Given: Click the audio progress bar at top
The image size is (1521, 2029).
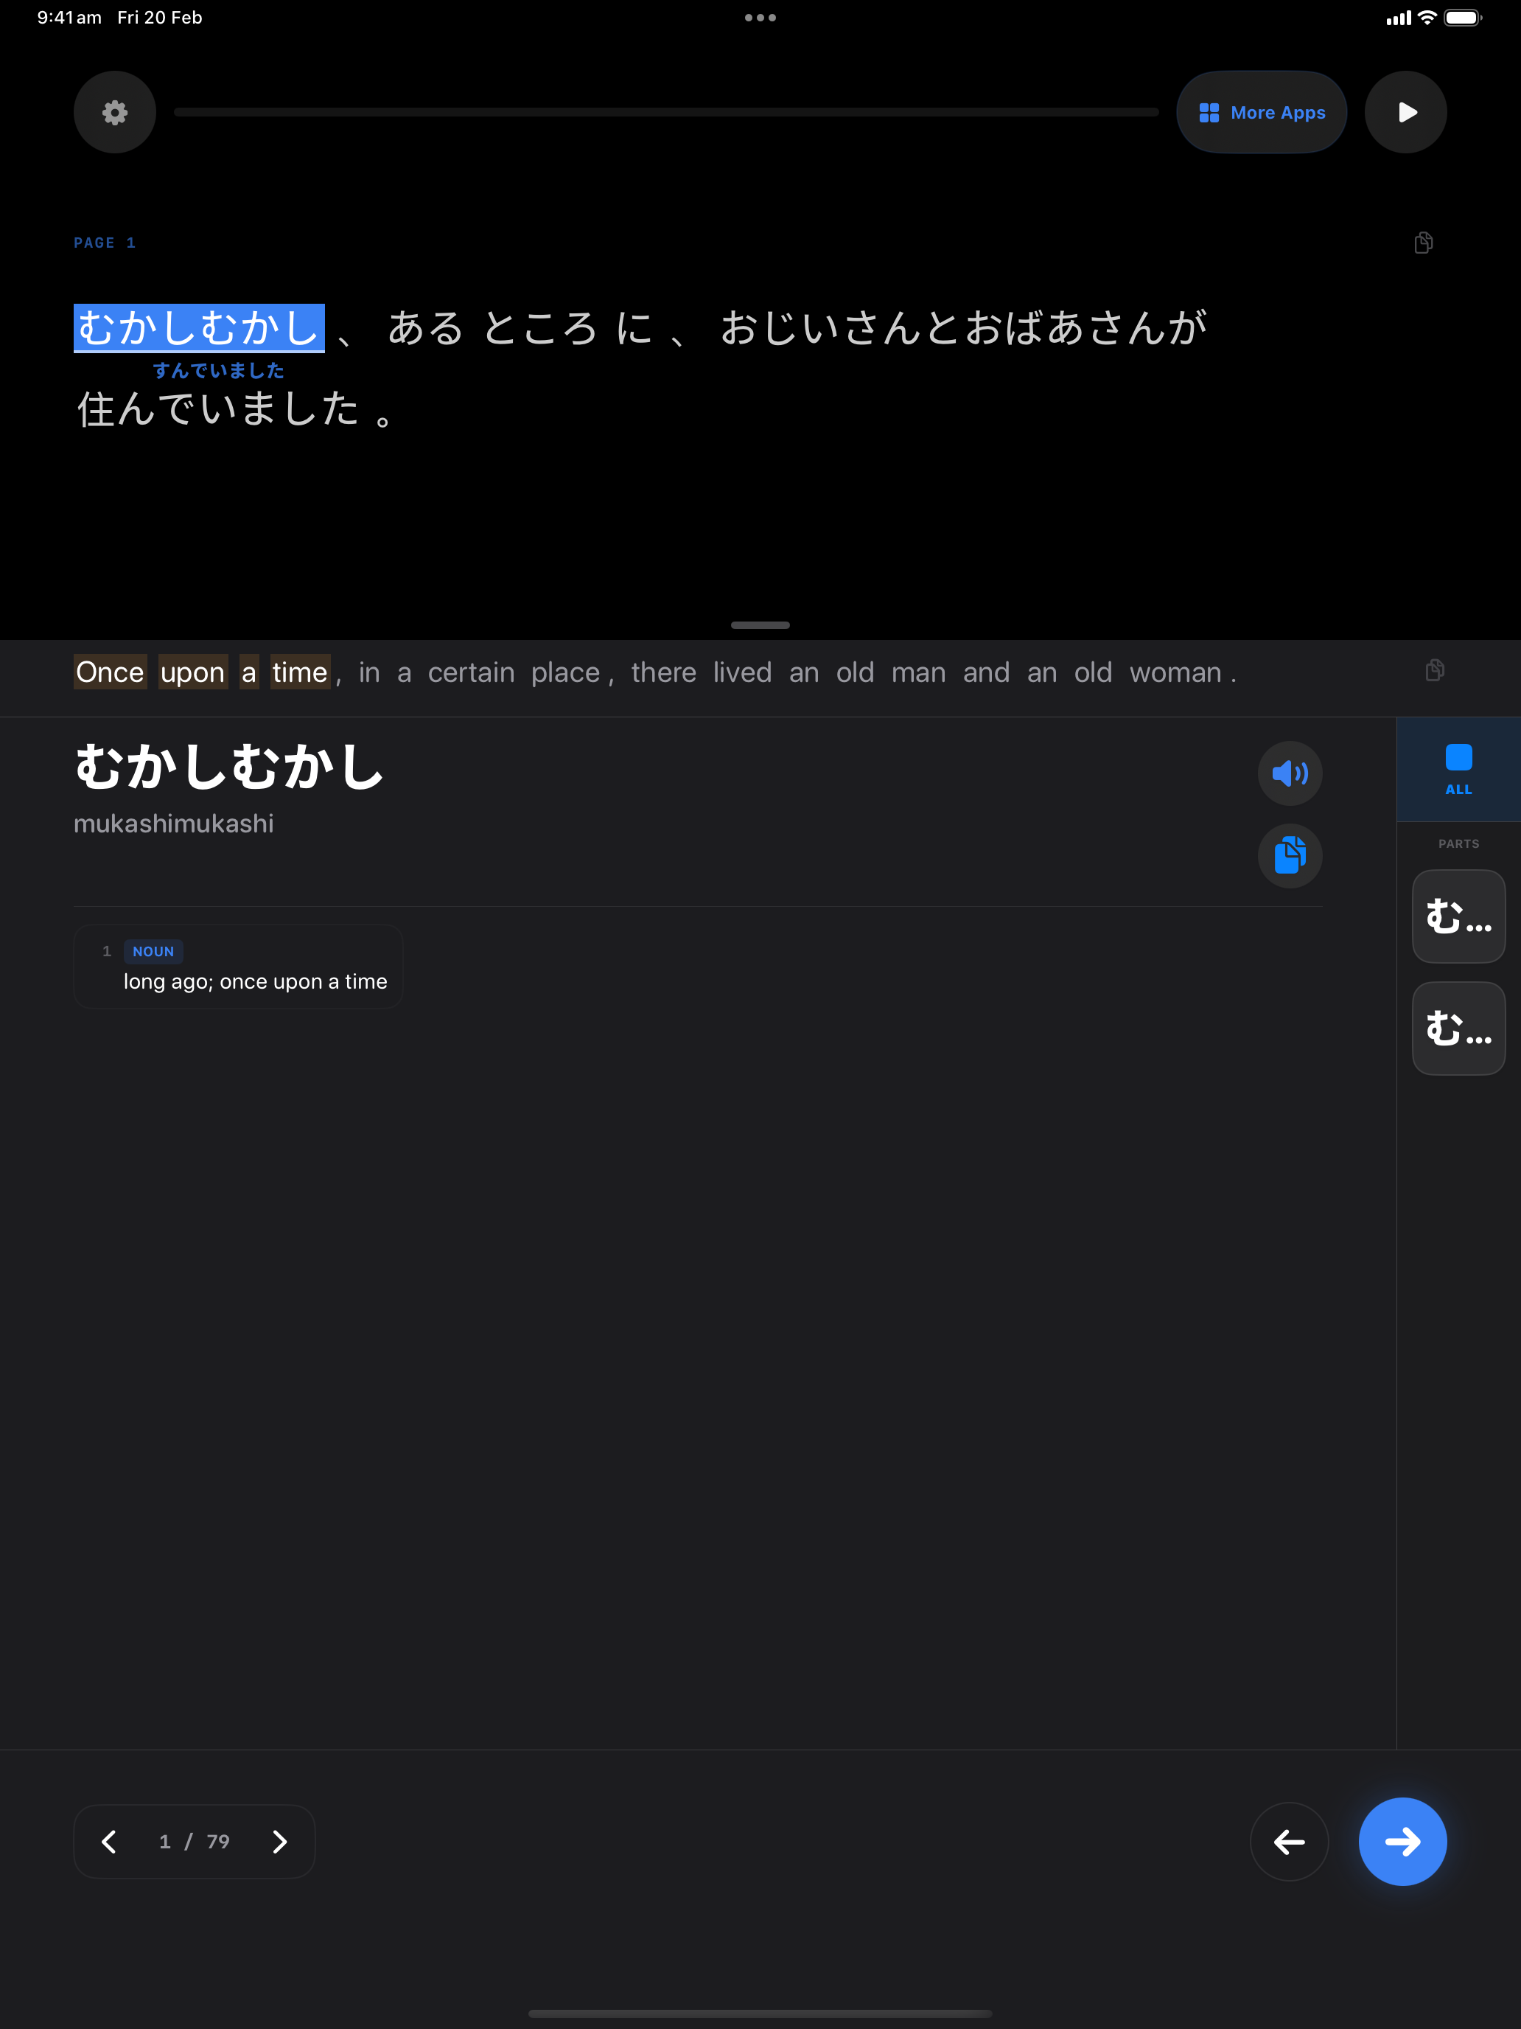Looking at the screenshot, I should coord(665,112).
